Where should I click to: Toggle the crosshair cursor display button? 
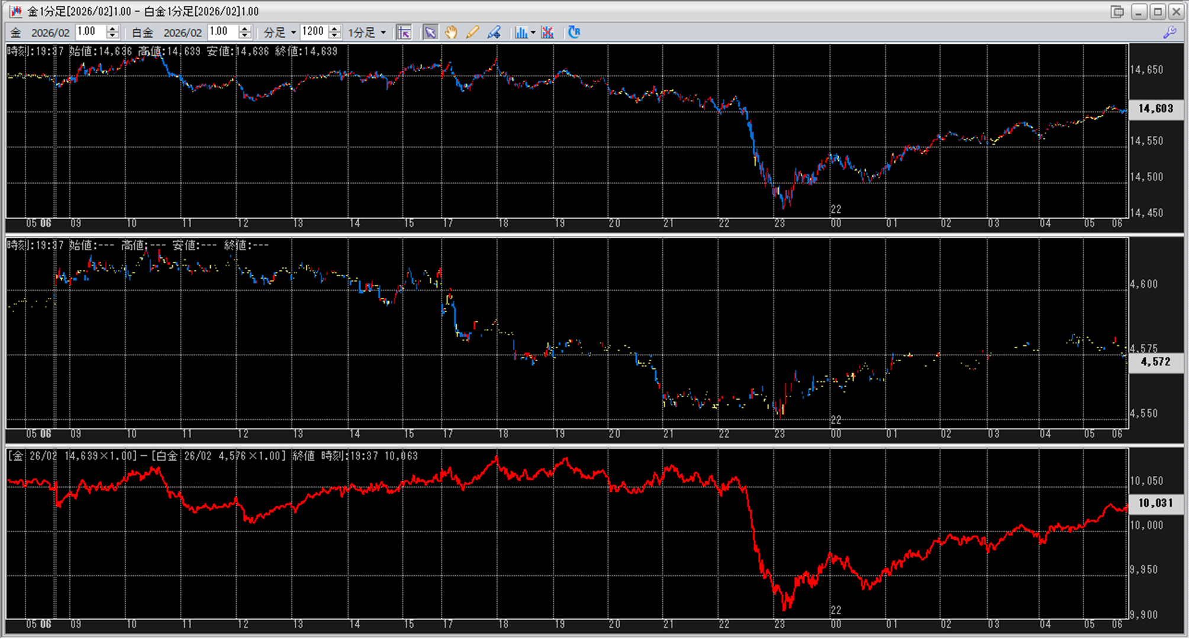coord(404,32)
